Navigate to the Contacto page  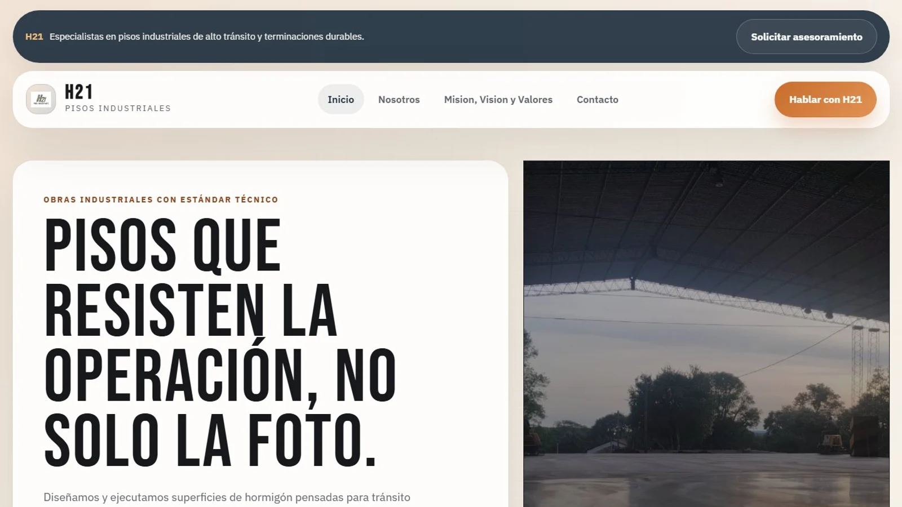598,100
